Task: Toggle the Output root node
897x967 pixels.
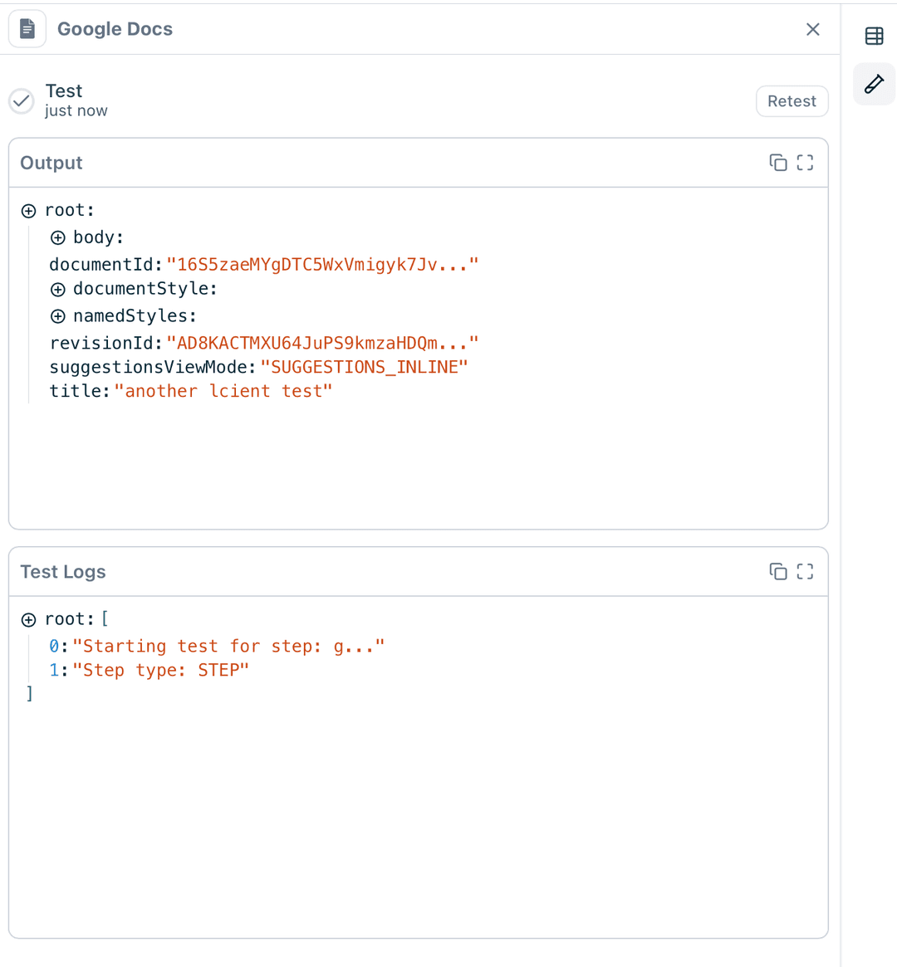Action: coord(29,211)
